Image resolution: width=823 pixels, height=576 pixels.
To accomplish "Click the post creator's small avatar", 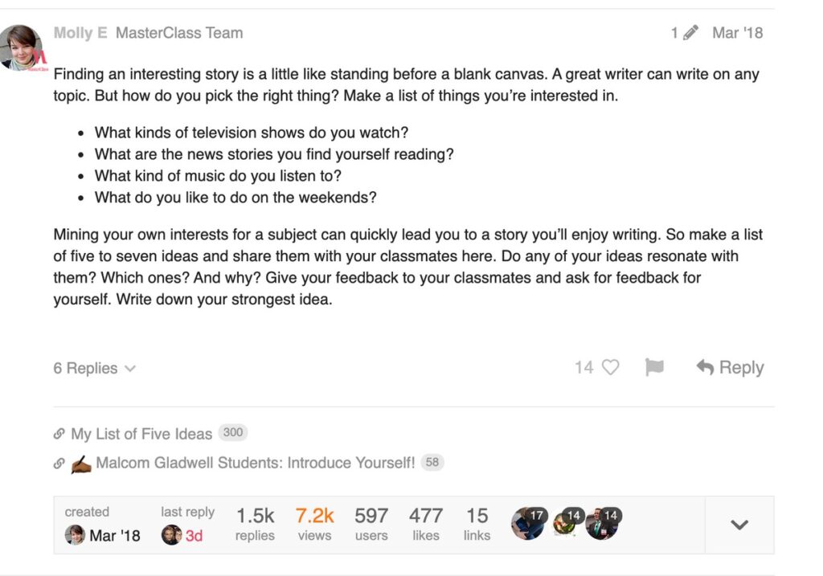I will (75, 535).
